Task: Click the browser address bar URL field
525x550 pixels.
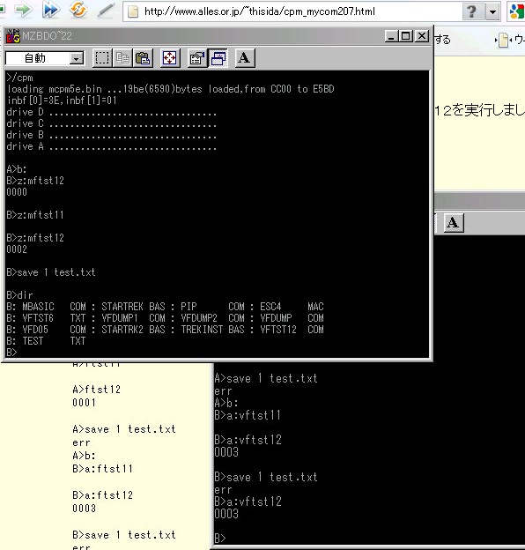Action: tap(293, 11)
